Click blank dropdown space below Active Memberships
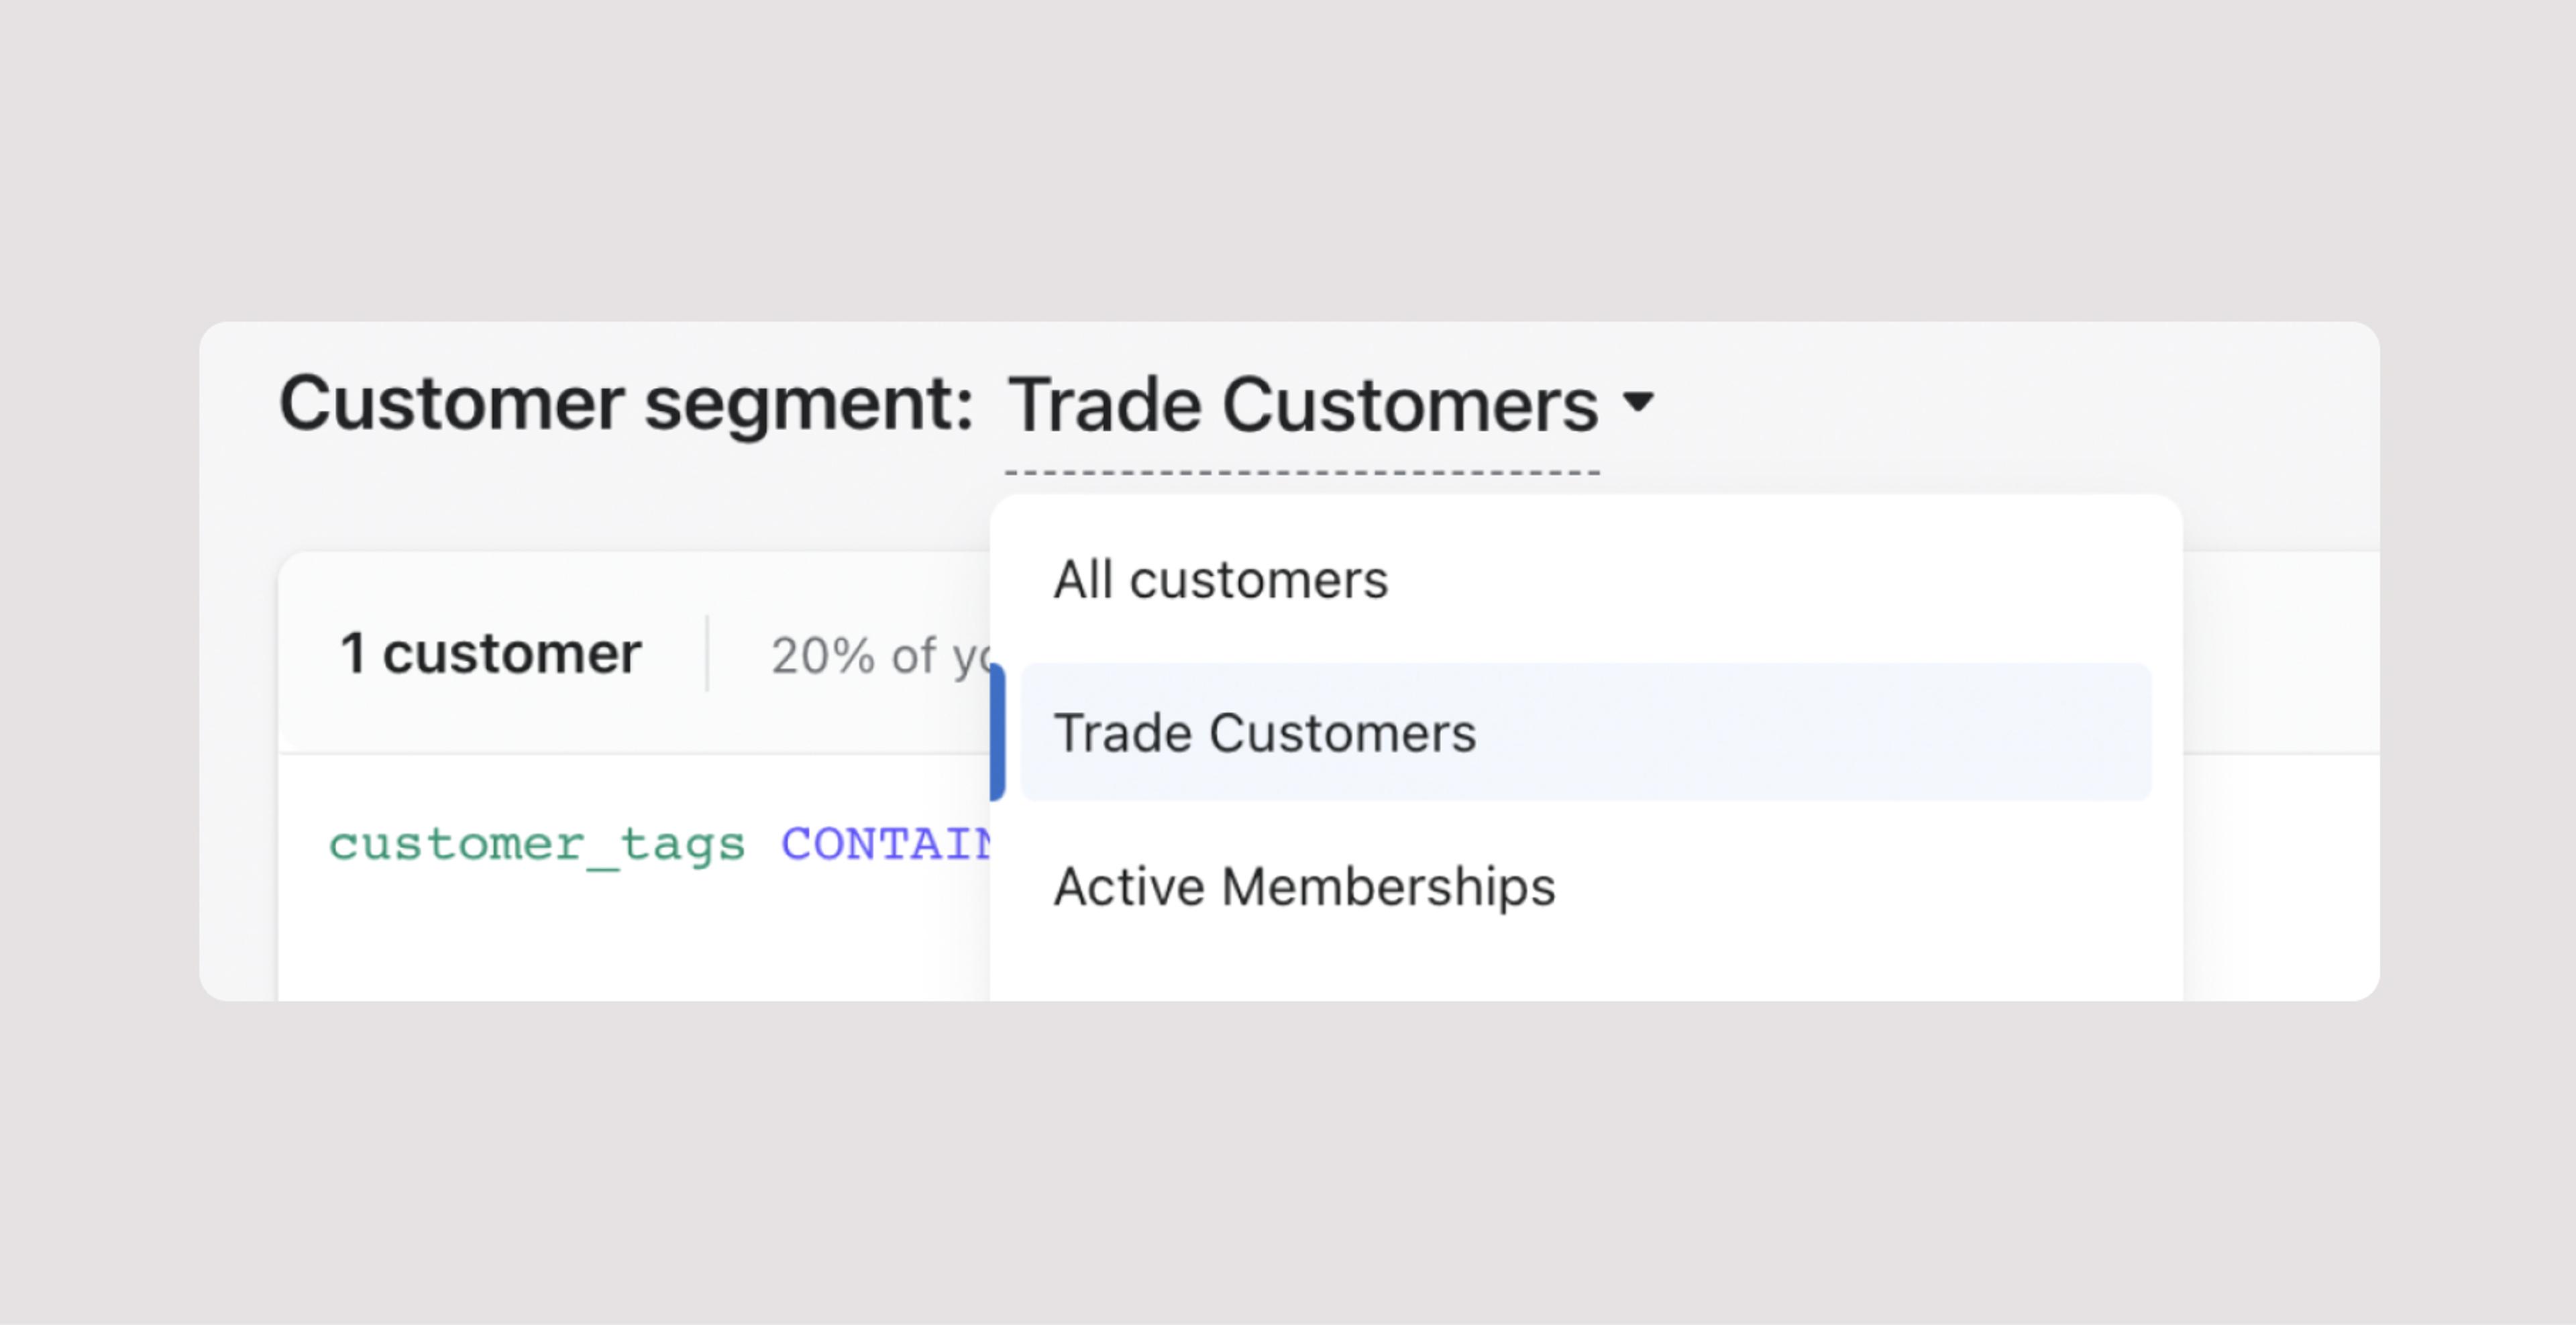2576x1325 pixels. click(x=1580, y=965)
